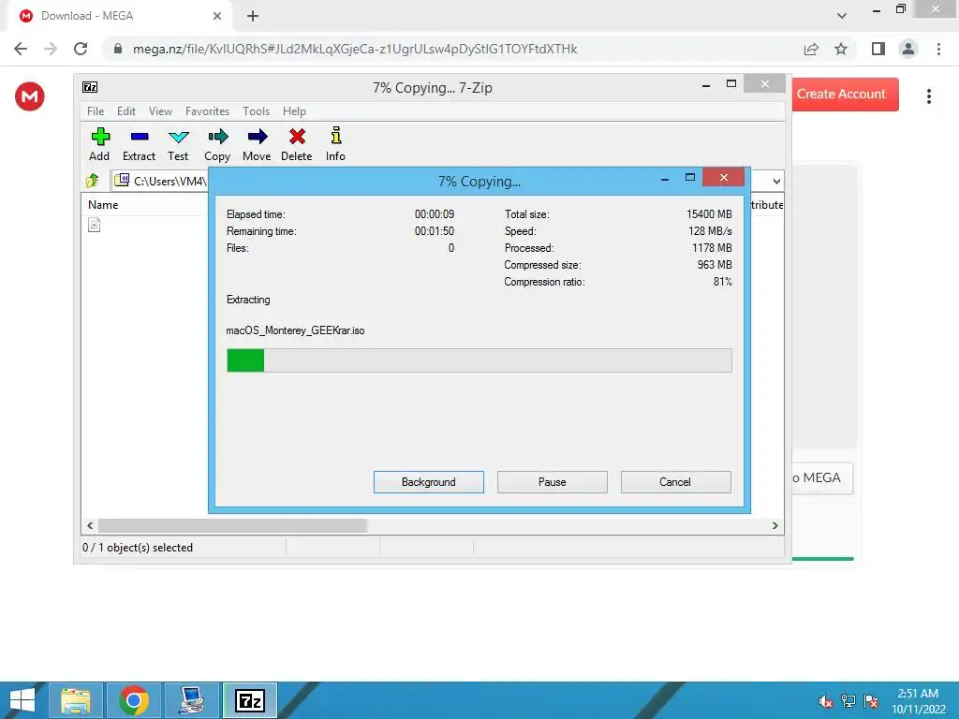Pause the copying operation

point(553,482)
